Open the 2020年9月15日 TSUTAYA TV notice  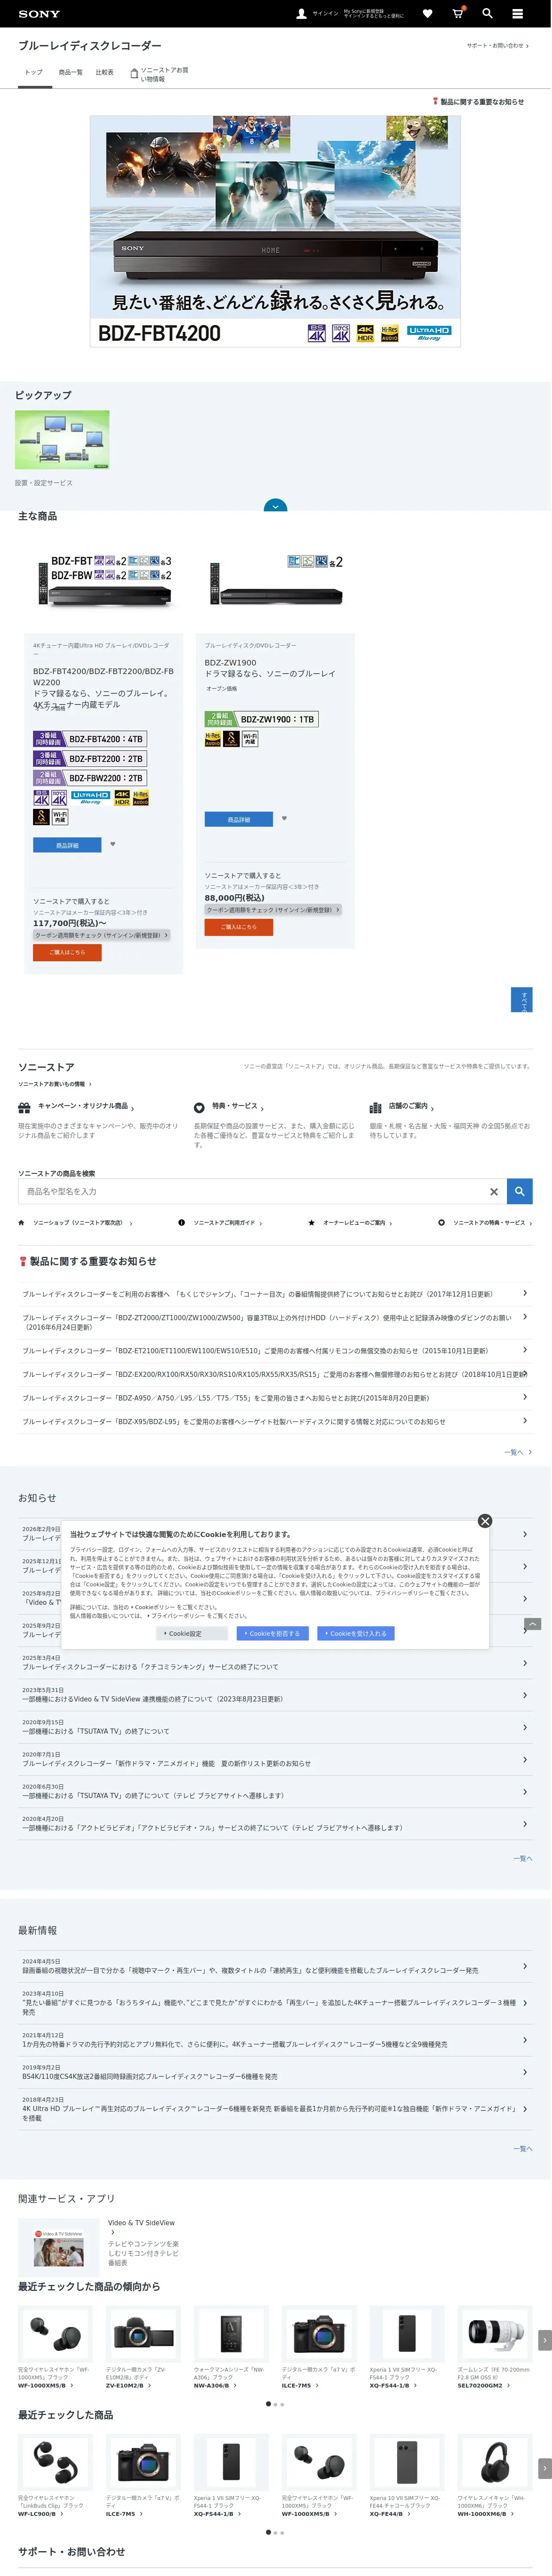click(275, 1727)
